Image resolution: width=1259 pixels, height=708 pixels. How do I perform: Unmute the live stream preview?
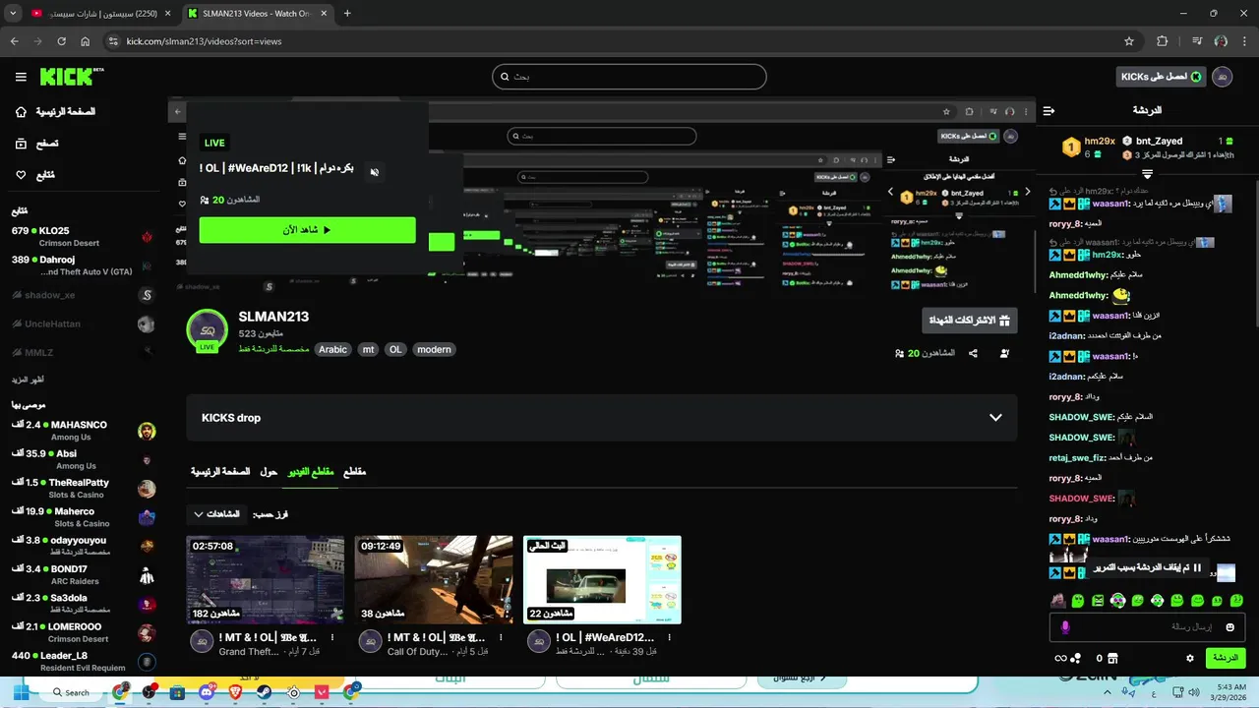click(x=374, y=172)
